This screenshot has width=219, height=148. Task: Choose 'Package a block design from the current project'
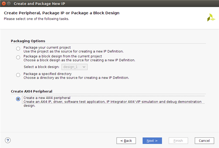(18, 58)
